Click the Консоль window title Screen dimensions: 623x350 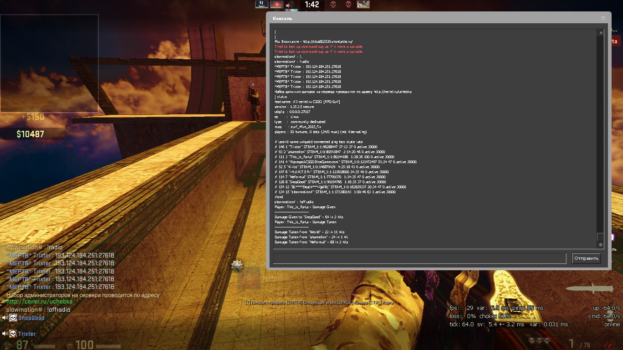tap(282, 19)
